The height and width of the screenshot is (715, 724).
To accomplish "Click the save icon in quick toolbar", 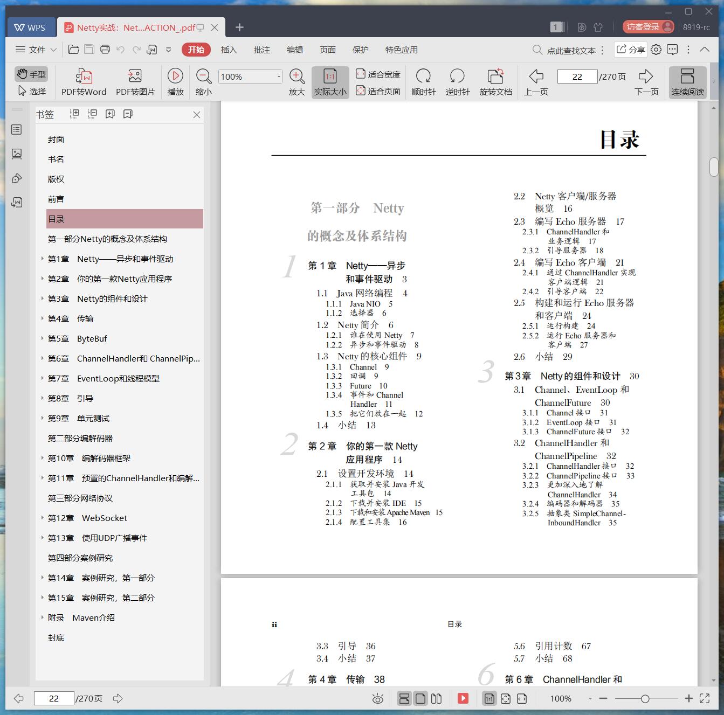I will 89,50.
